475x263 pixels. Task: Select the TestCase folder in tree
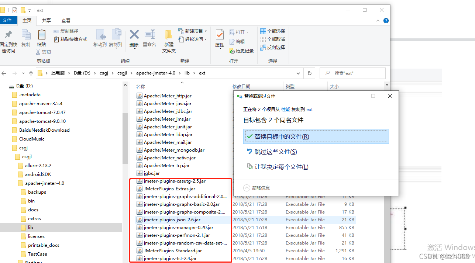click(x=34, y=254)
